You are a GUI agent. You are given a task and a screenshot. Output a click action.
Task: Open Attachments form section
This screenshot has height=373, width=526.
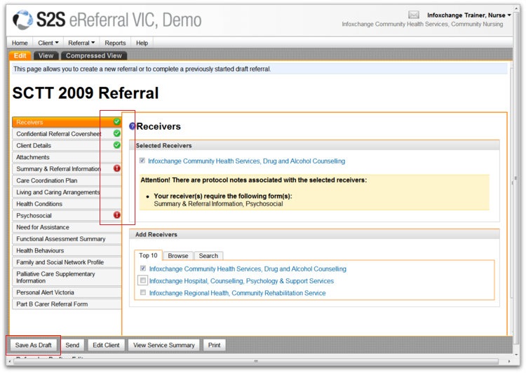coord(67,157)
